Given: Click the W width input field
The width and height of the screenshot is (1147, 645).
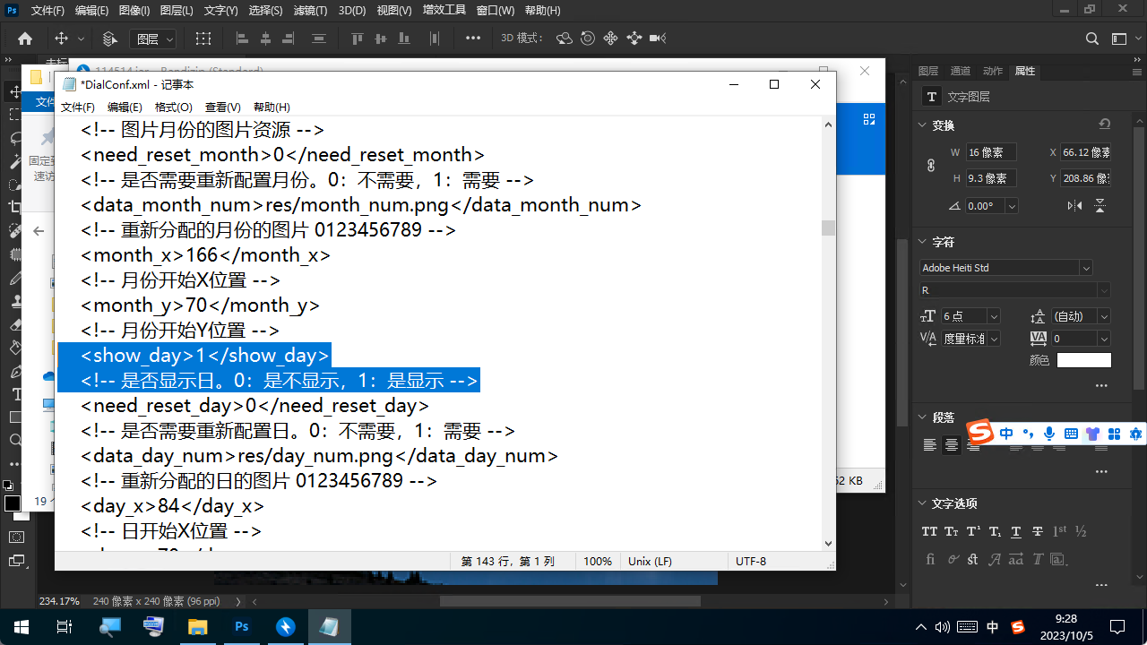Looking at the screenshot, I should (991, 153).
